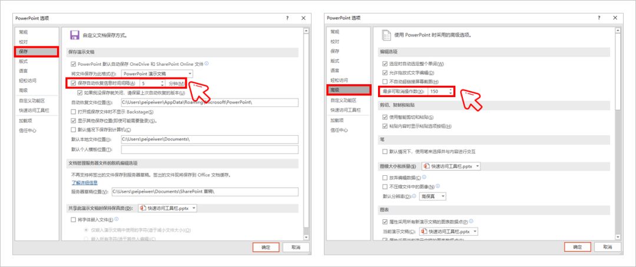Enable 打开或保存文件时不显示 Backstage

click(x=73, y=111)
